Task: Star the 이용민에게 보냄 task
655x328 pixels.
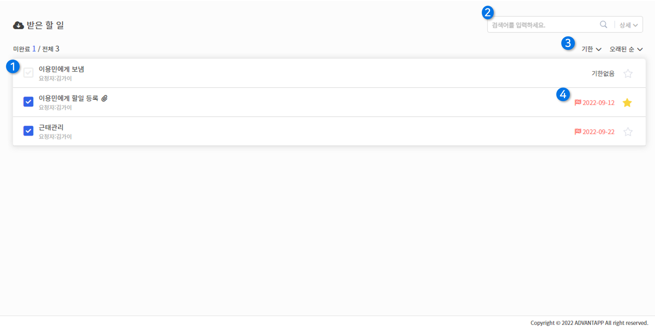Action: pos(628,74)
